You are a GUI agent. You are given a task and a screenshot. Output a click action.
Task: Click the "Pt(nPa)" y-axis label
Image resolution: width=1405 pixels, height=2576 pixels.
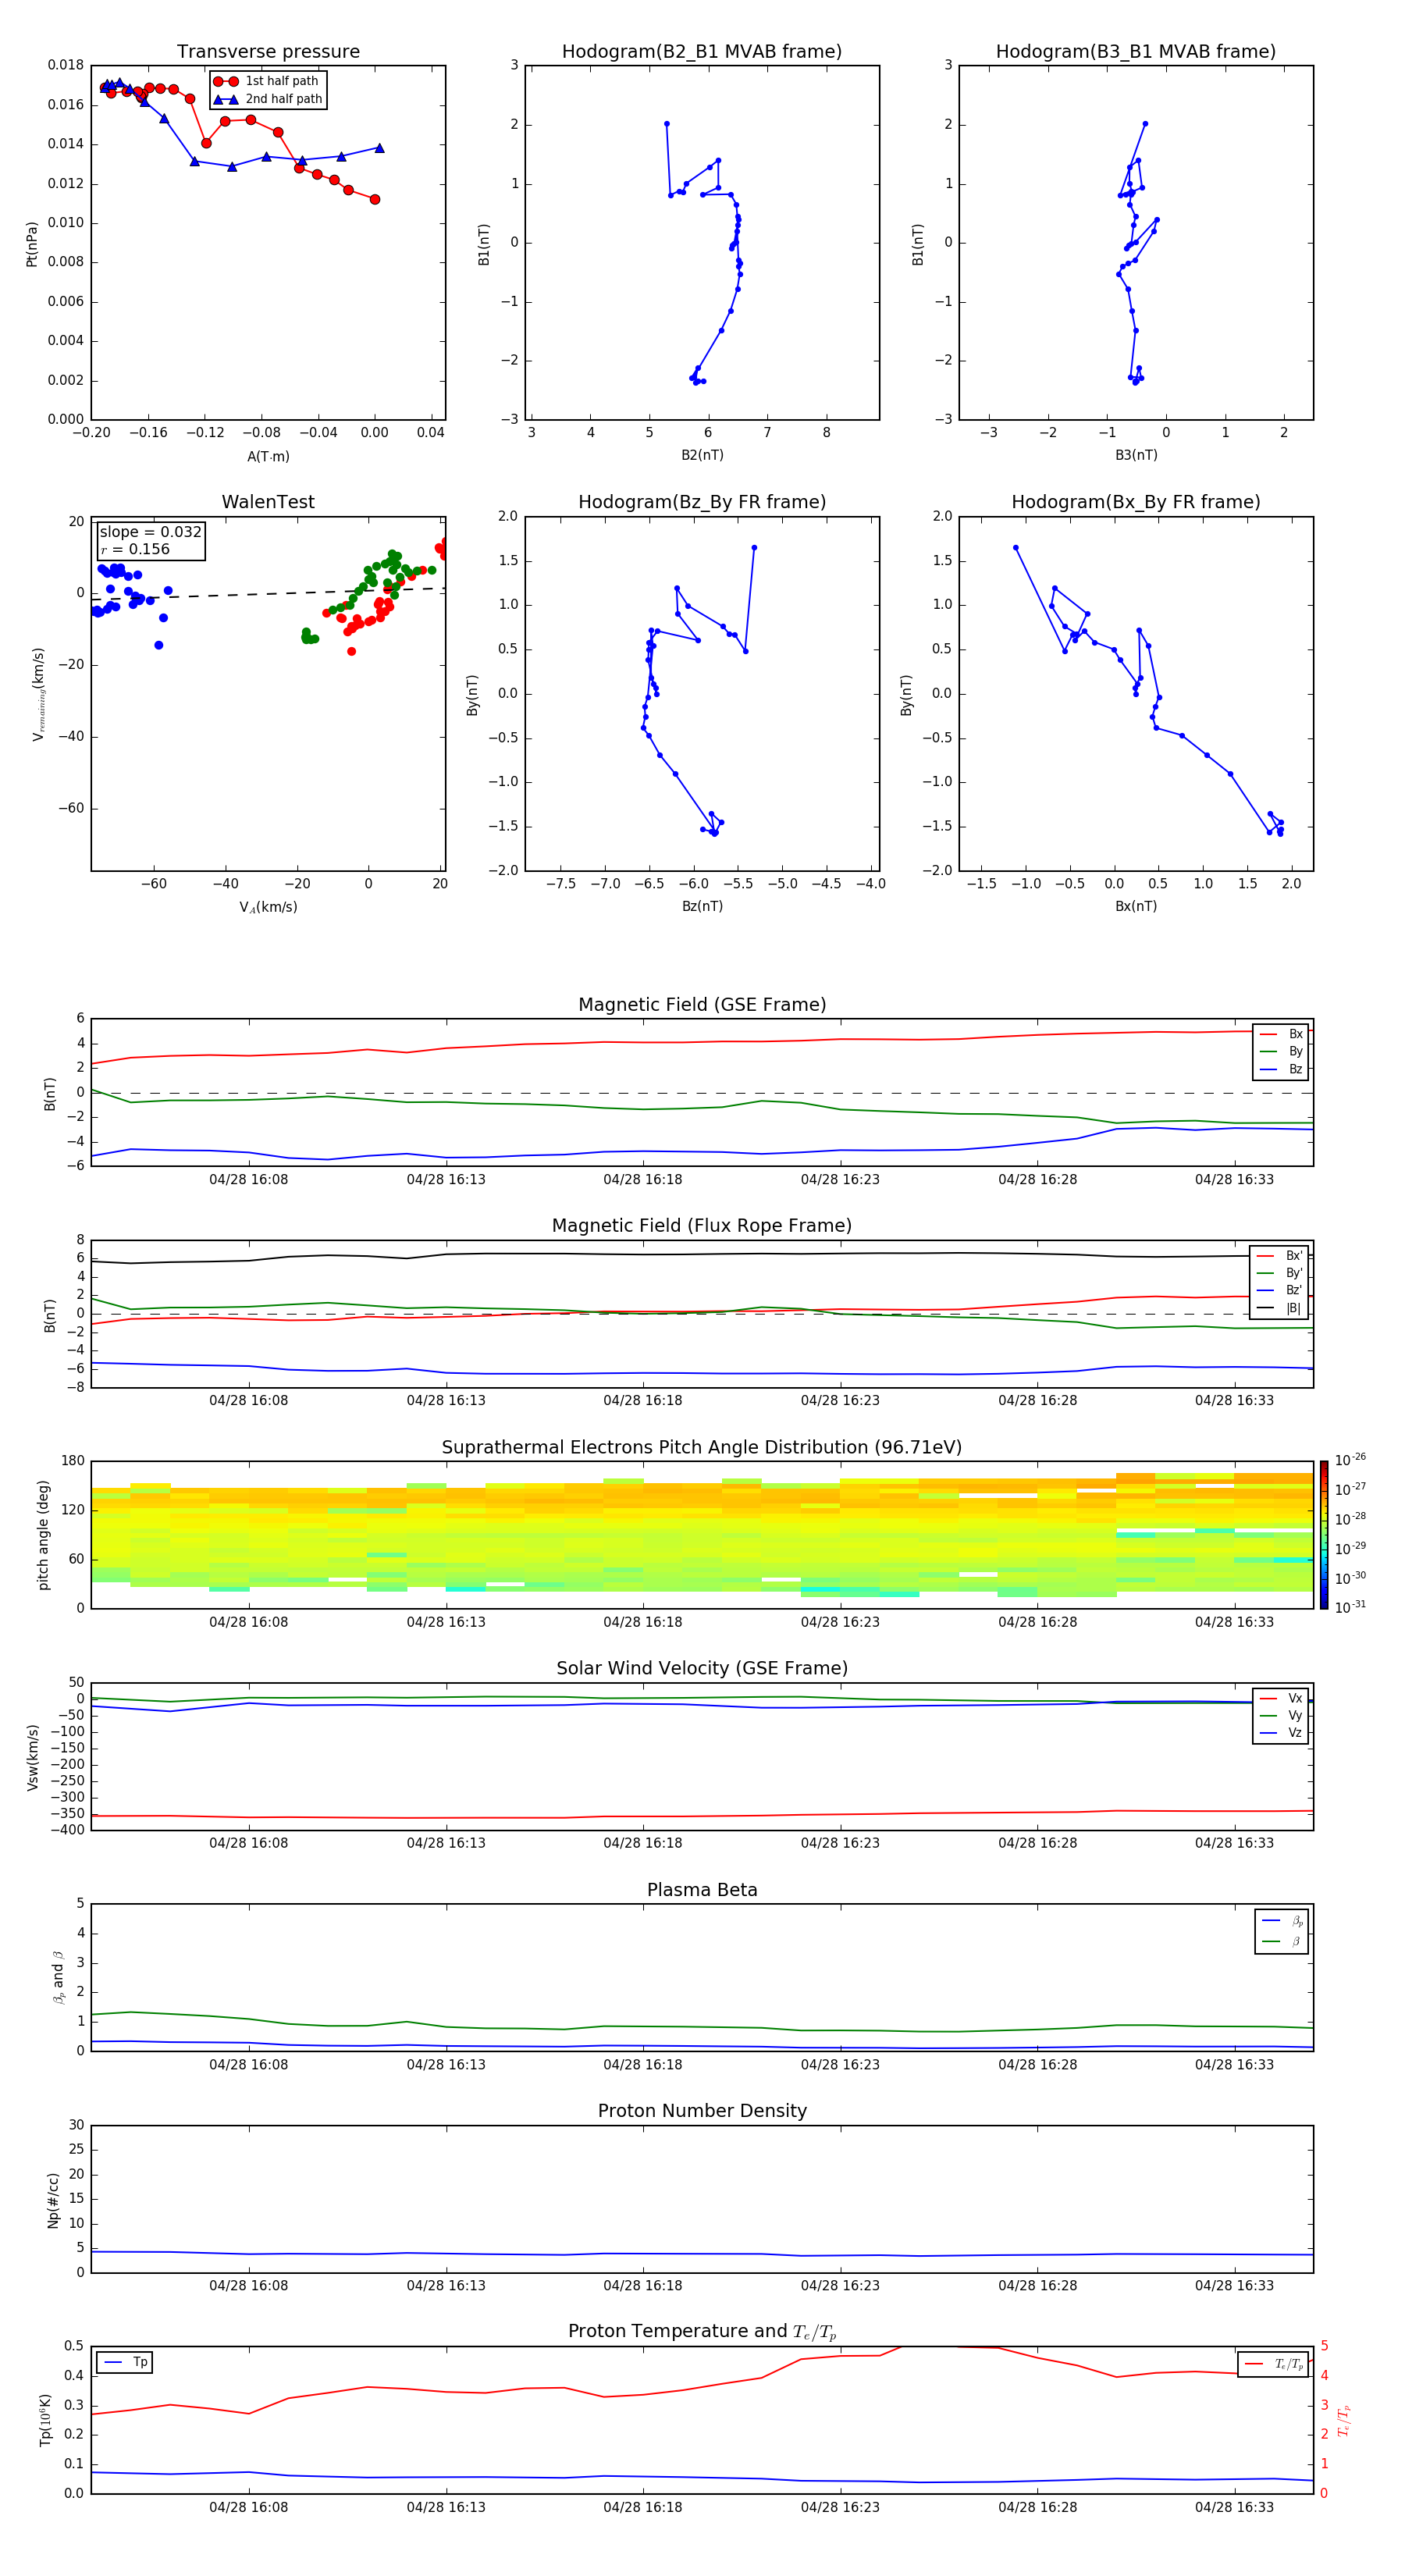(32, 243)
